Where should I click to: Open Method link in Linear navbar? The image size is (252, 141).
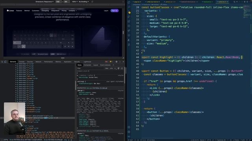point(27,11)
